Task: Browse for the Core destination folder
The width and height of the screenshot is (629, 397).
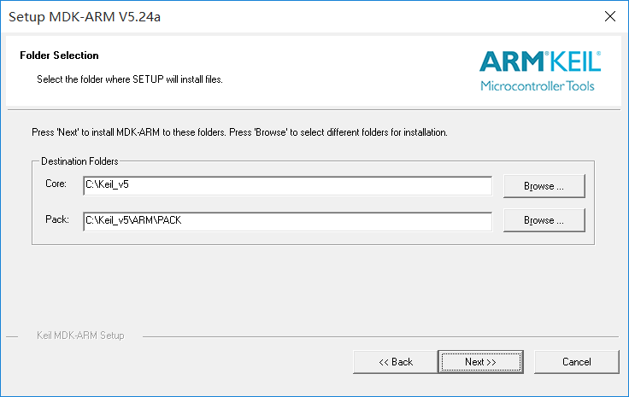Action: 544,186
